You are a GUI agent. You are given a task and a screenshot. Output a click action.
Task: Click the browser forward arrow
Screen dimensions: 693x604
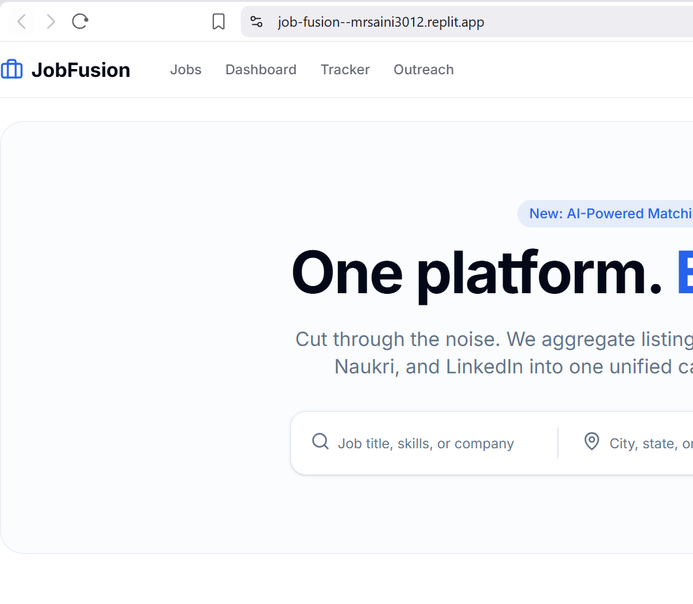(51, 22)
